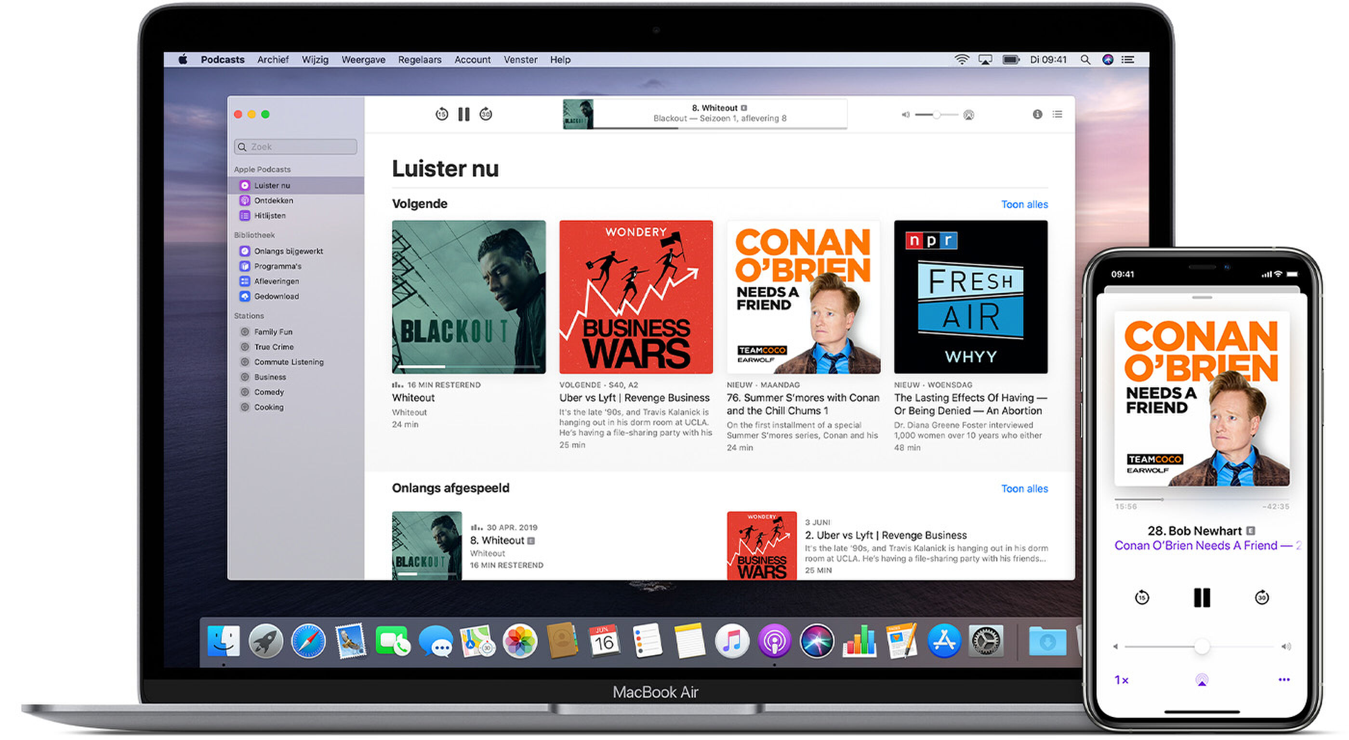This screenshot has height=740, width=1349.
Task: Open the Up Next queue list icon
Action: click(1058, 114)
